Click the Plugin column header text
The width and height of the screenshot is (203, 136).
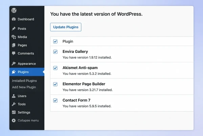[x=68, y=41]
